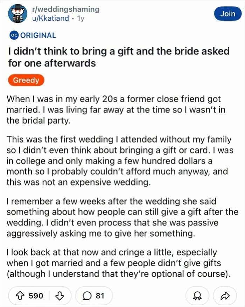Select the Greedy flair tag
The width and height of the screenshot is (245, 307).
point(26,80)
